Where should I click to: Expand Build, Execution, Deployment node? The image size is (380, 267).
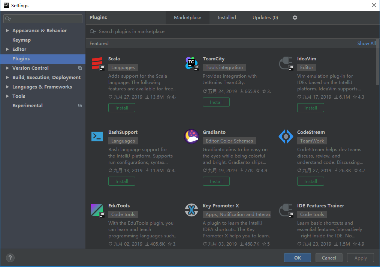(x=7, y=77)
